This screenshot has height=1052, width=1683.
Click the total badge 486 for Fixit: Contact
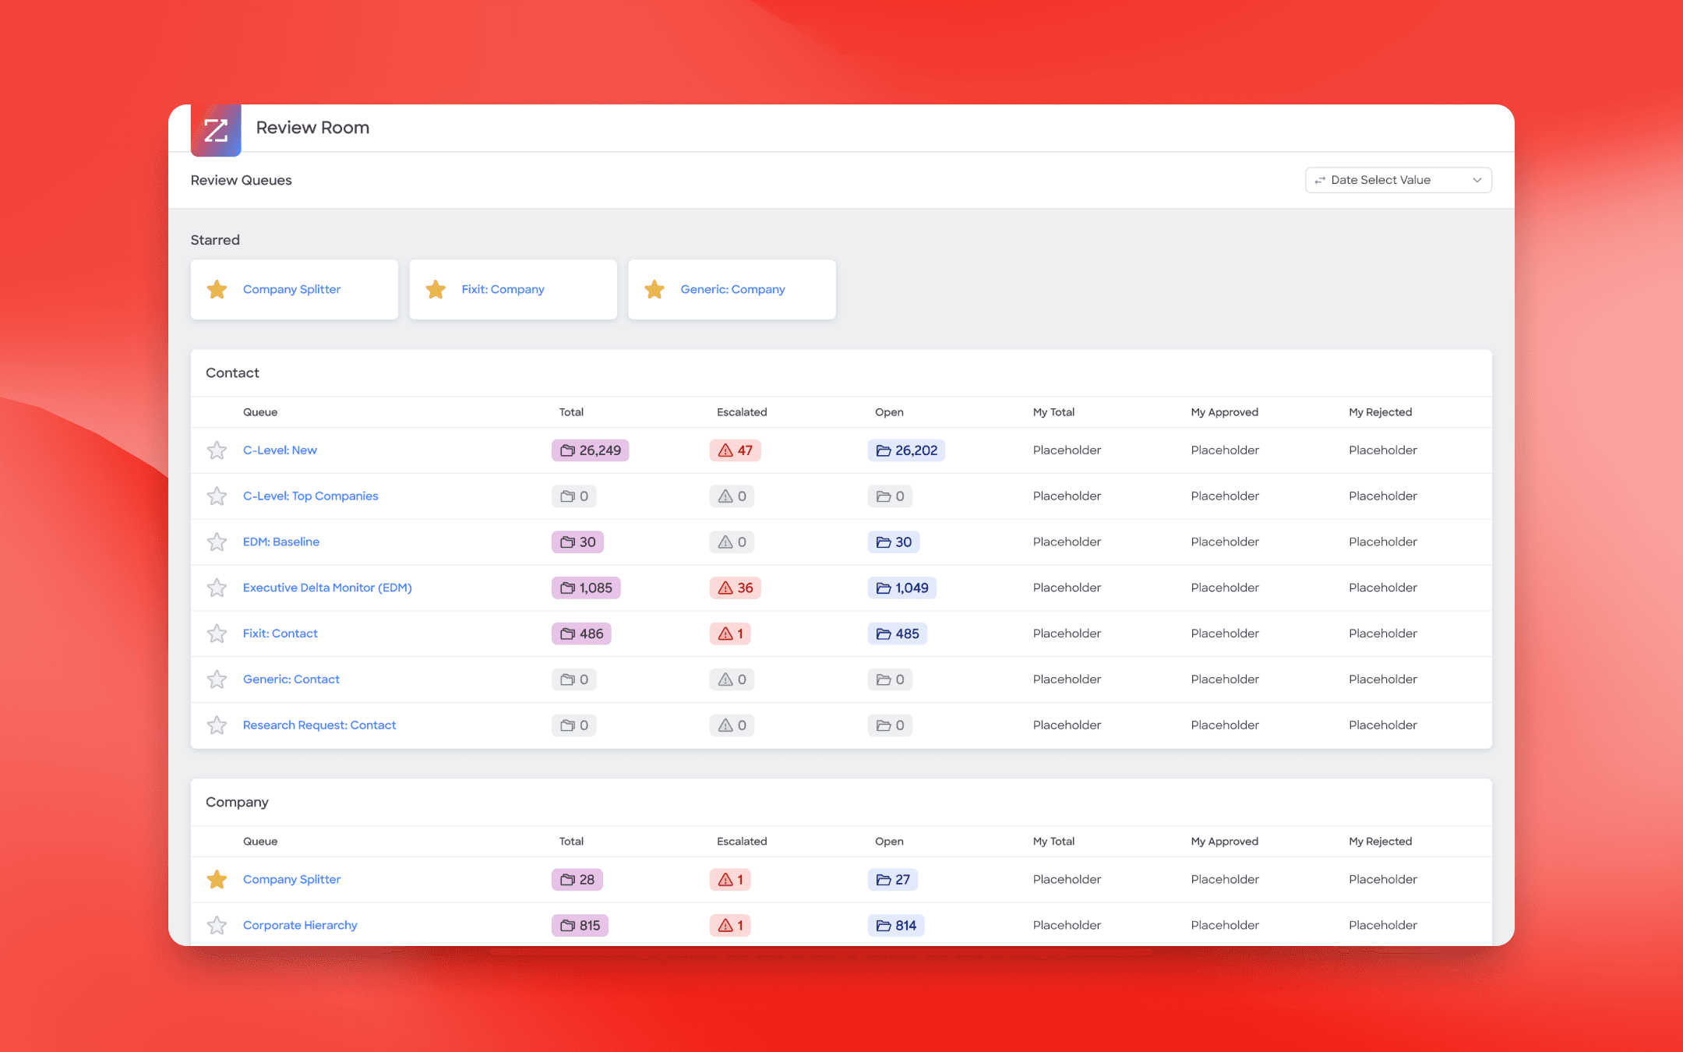pos(581,634)
